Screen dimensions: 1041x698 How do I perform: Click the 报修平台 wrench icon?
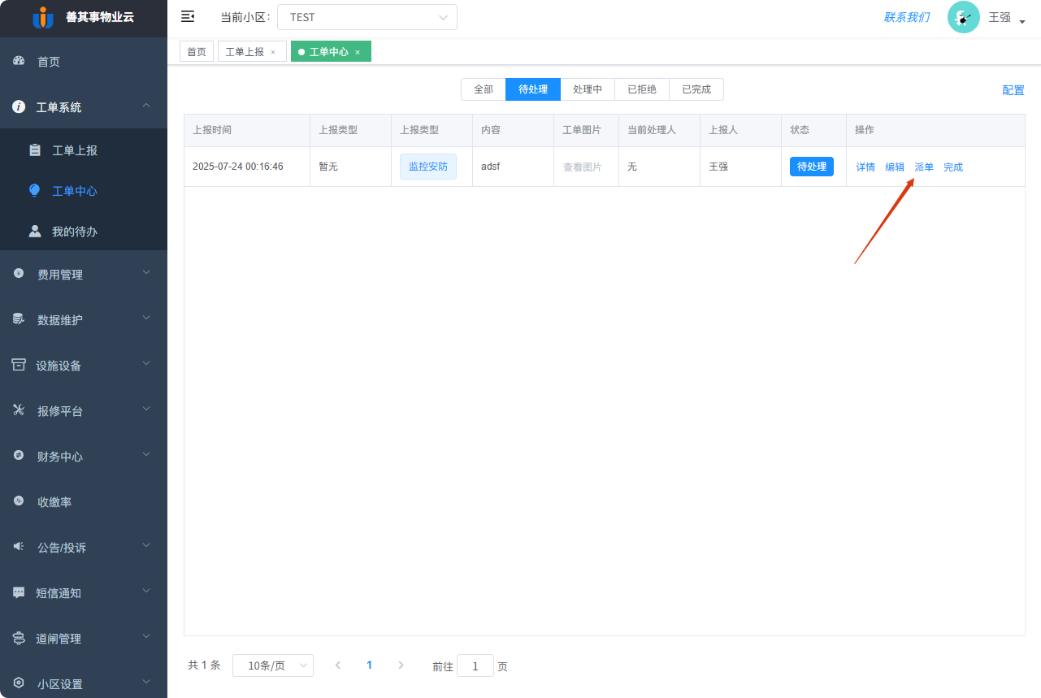[x=18, y=410]
